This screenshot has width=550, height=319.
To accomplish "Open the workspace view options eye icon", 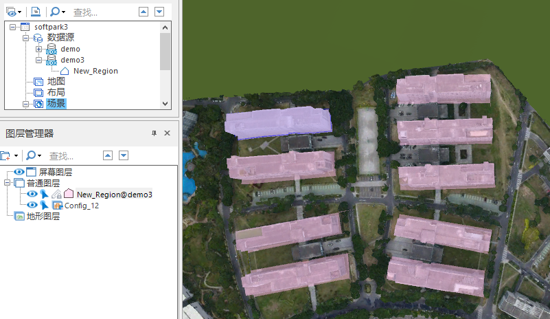I will (x=13, y=12).
